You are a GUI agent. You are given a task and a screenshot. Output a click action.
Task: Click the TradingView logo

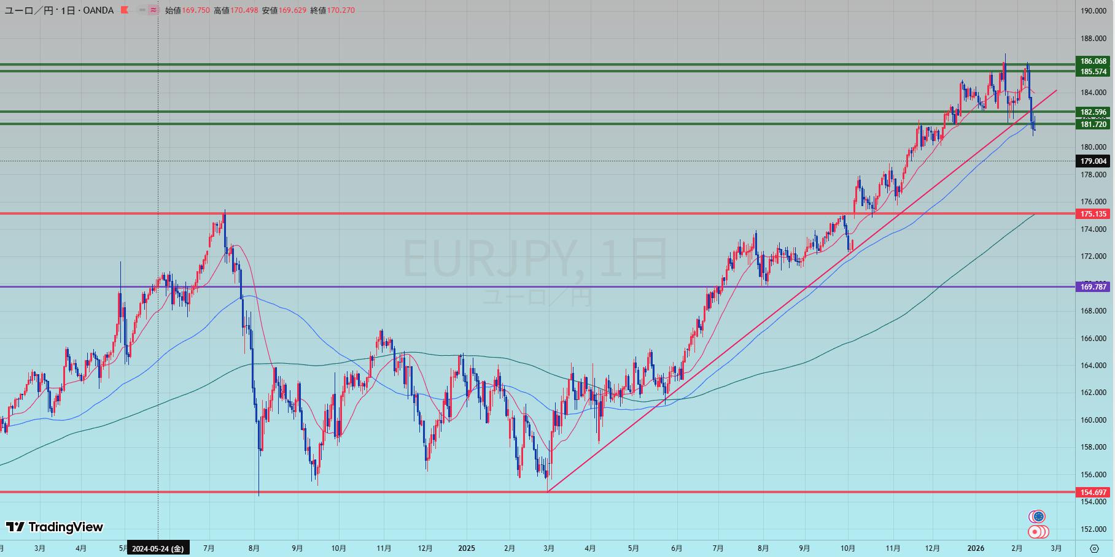tap(55, 527)
